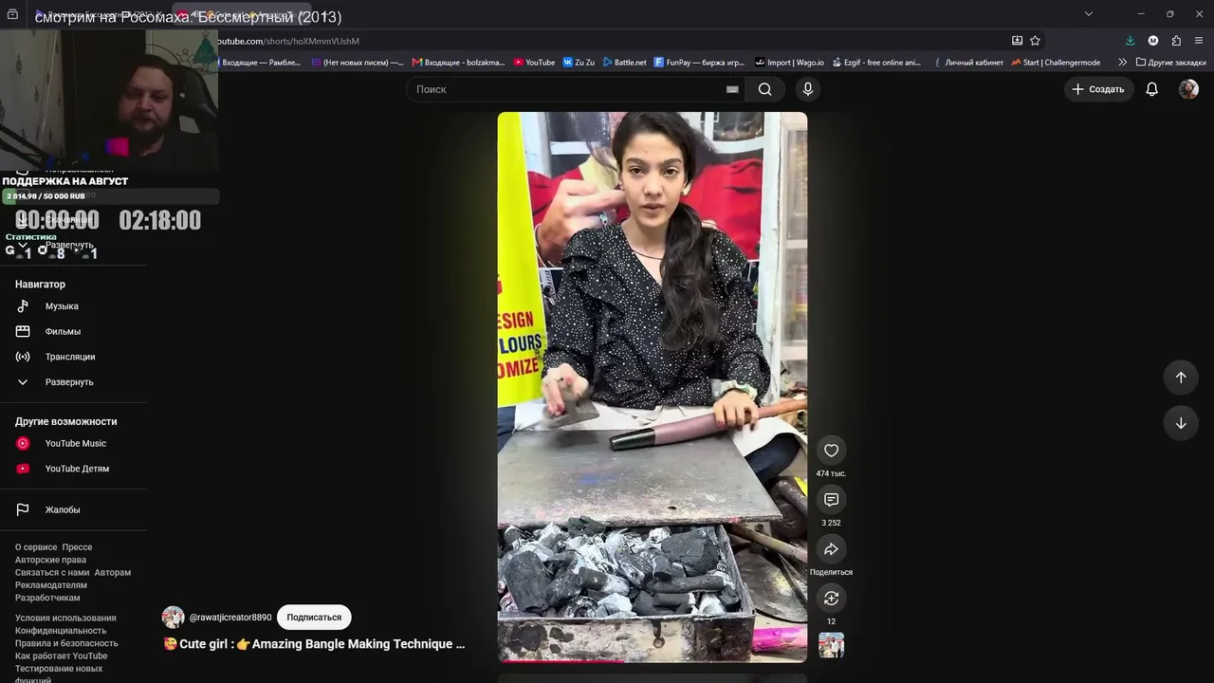
Task: Open Связаться с нами footer link
Action: pyautogui.click(x=52, y=573)
